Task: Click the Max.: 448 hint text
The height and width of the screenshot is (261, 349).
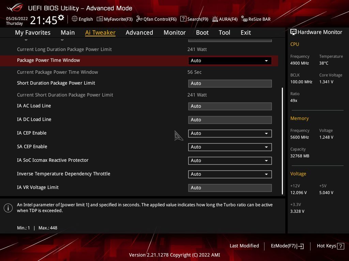Action: [48, 228]
